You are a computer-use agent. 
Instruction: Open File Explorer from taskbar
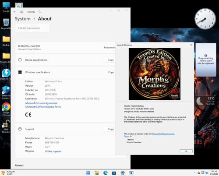coord(97,173)
